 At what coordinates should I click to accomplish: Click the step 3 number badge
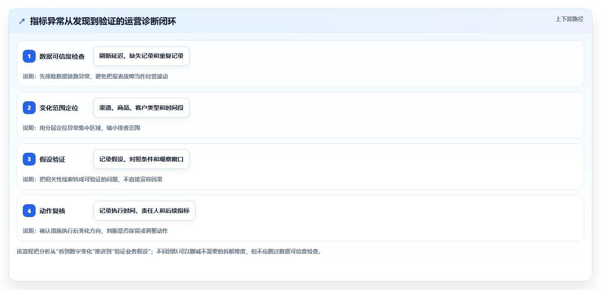tap(29, 159)
